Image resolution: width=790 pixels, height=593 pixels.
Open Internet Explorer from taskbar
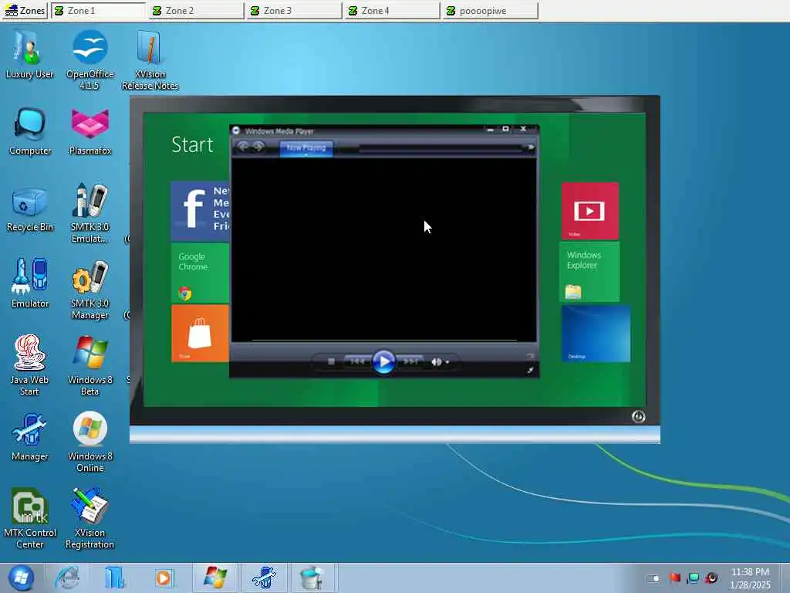point(68,578)
